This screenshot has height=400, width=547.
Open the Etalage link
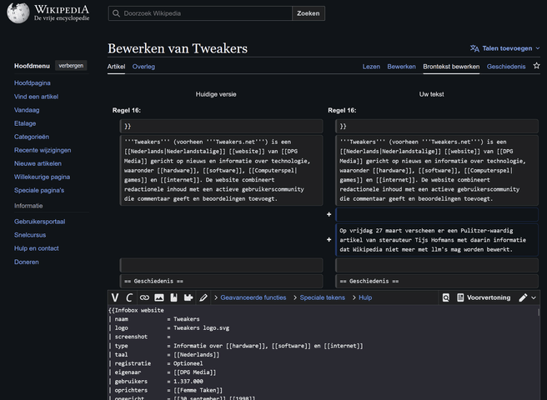point(25,123)
